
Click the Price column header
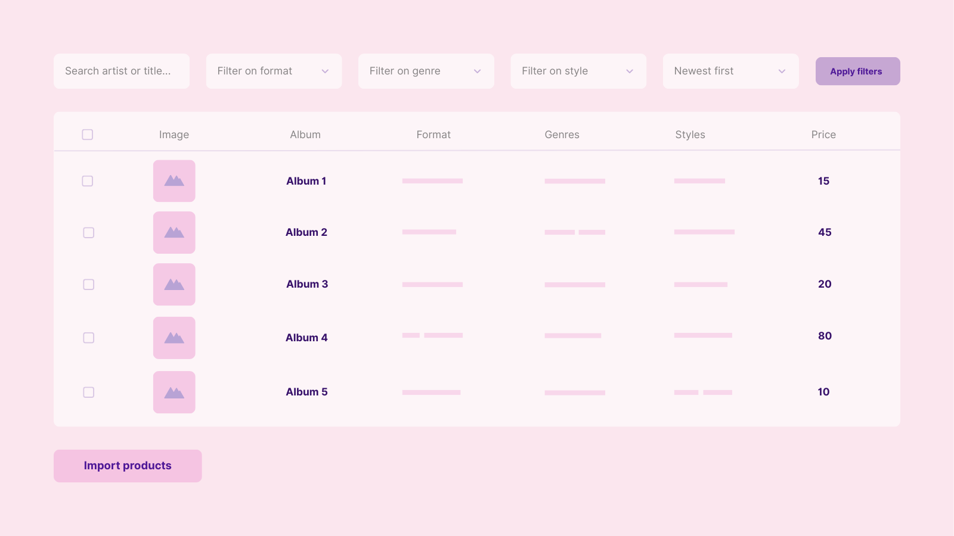click(x=823, y=135)
